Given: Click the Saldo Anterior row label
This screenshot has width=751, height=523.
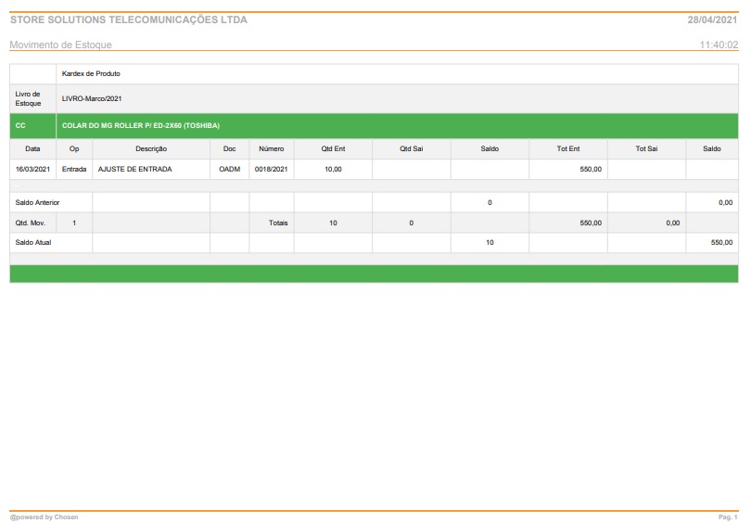Looking at the screenshot, I should click(39, 202).
